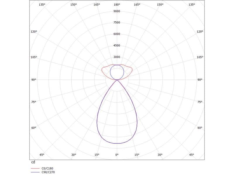Click the 180° angle label
Screen dimensions: 234x176
(x=117, y=5)
